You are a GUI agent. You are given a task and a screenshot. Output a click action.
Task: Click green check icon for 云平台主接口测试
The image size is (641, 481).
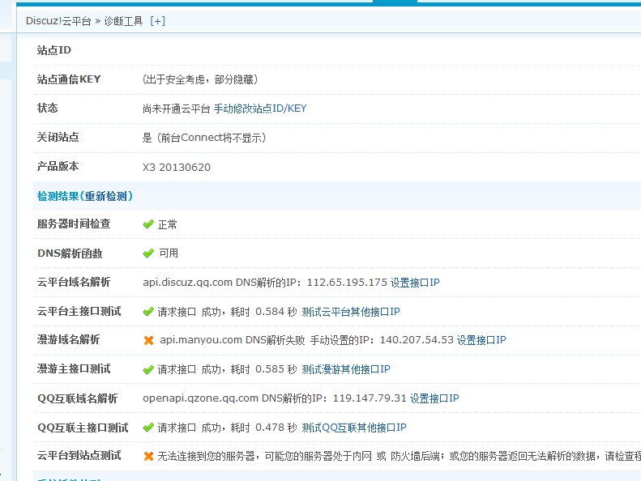148,312
